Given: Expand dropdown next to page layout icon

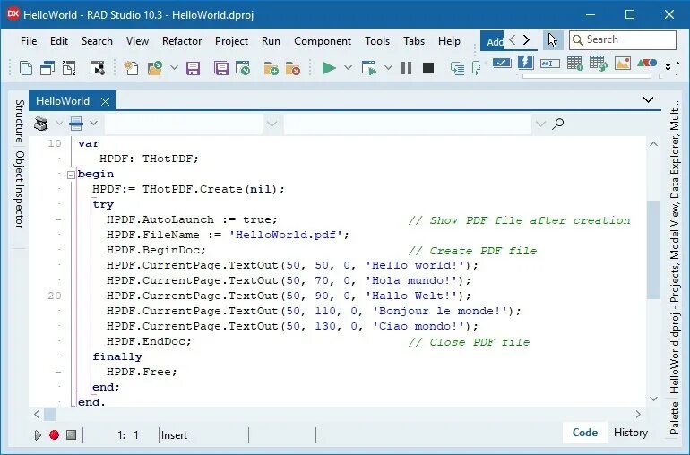Looking at the screenshot, I should (x=93, y=124).
